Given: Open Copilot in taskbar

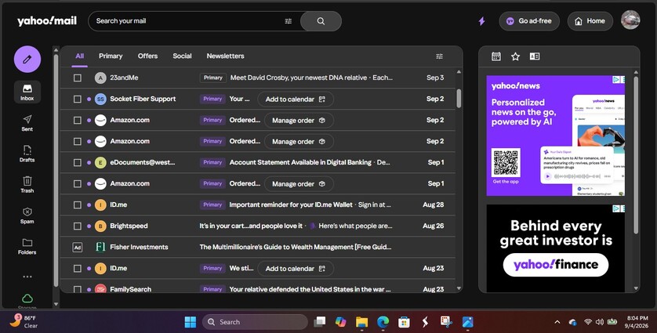Looking at the screenshot, I should [340, 322].
